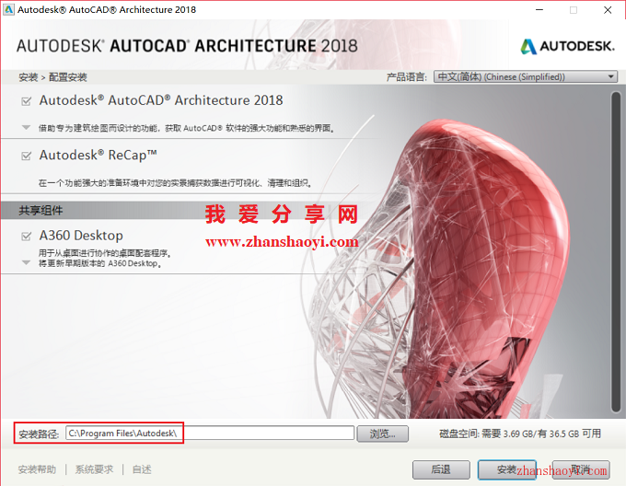Click the disk space requirement text

520,434
